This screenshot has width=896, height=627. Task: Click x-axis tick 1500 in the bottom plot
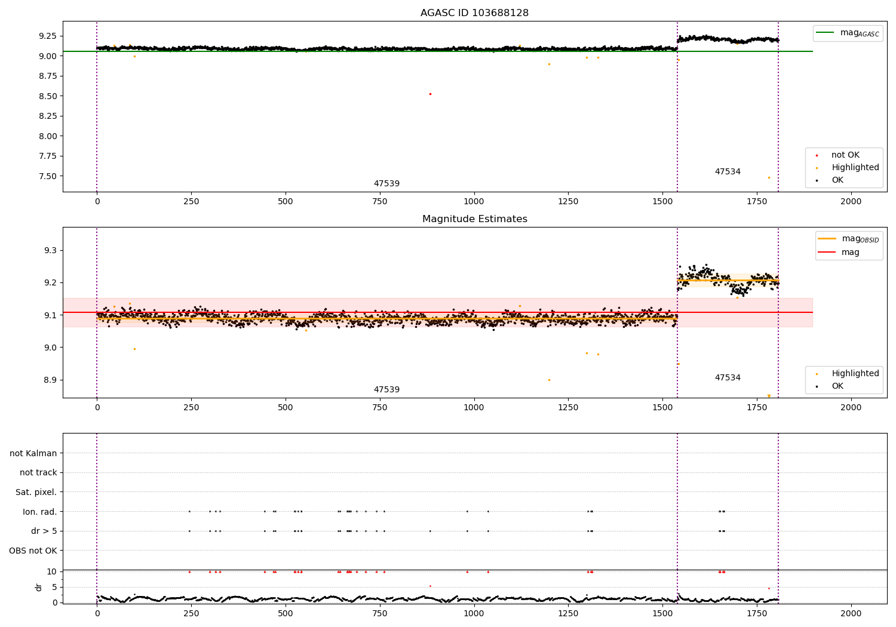tap(662, 614)
